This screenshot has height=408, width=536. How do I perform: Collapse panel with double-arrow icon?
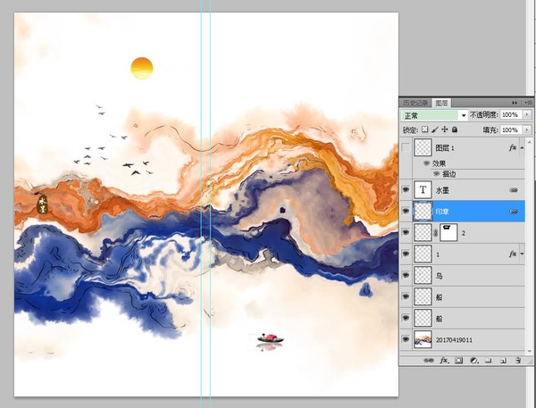(x=515, y=103)
